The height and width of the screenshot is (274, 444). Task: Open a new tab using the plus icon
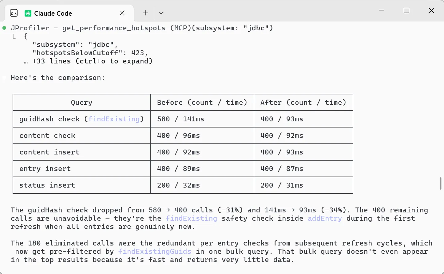pos(145,13)
